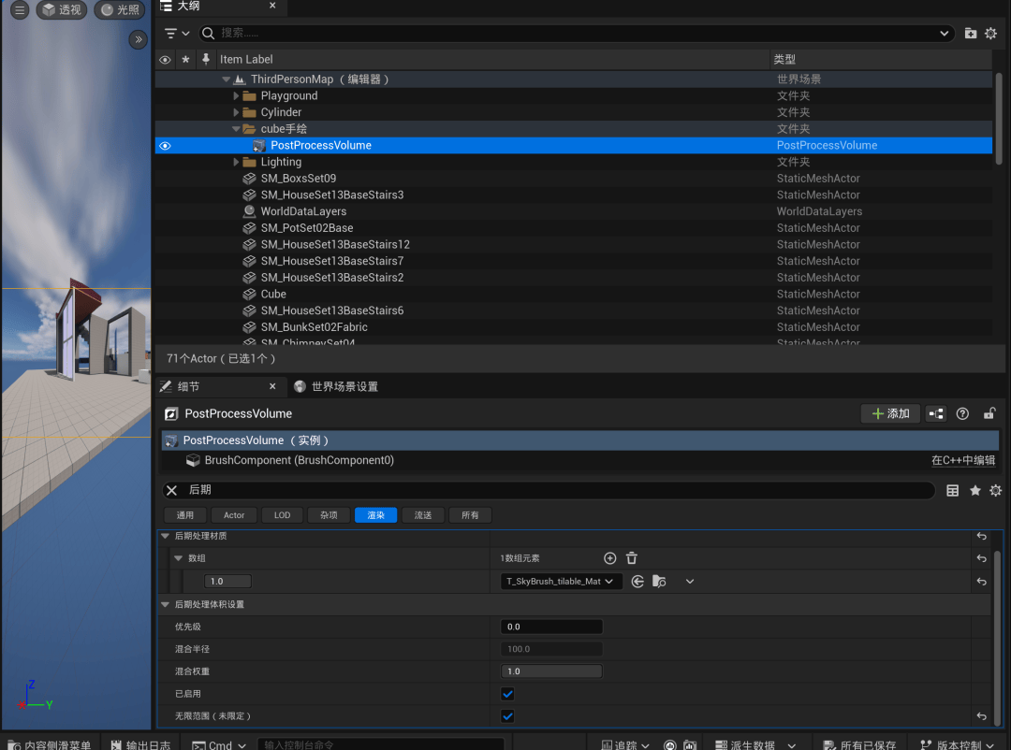The image size is (1011, 750).
Task: Open the Derived Data (派生数据) menu
Action: (x=755, y=744)
